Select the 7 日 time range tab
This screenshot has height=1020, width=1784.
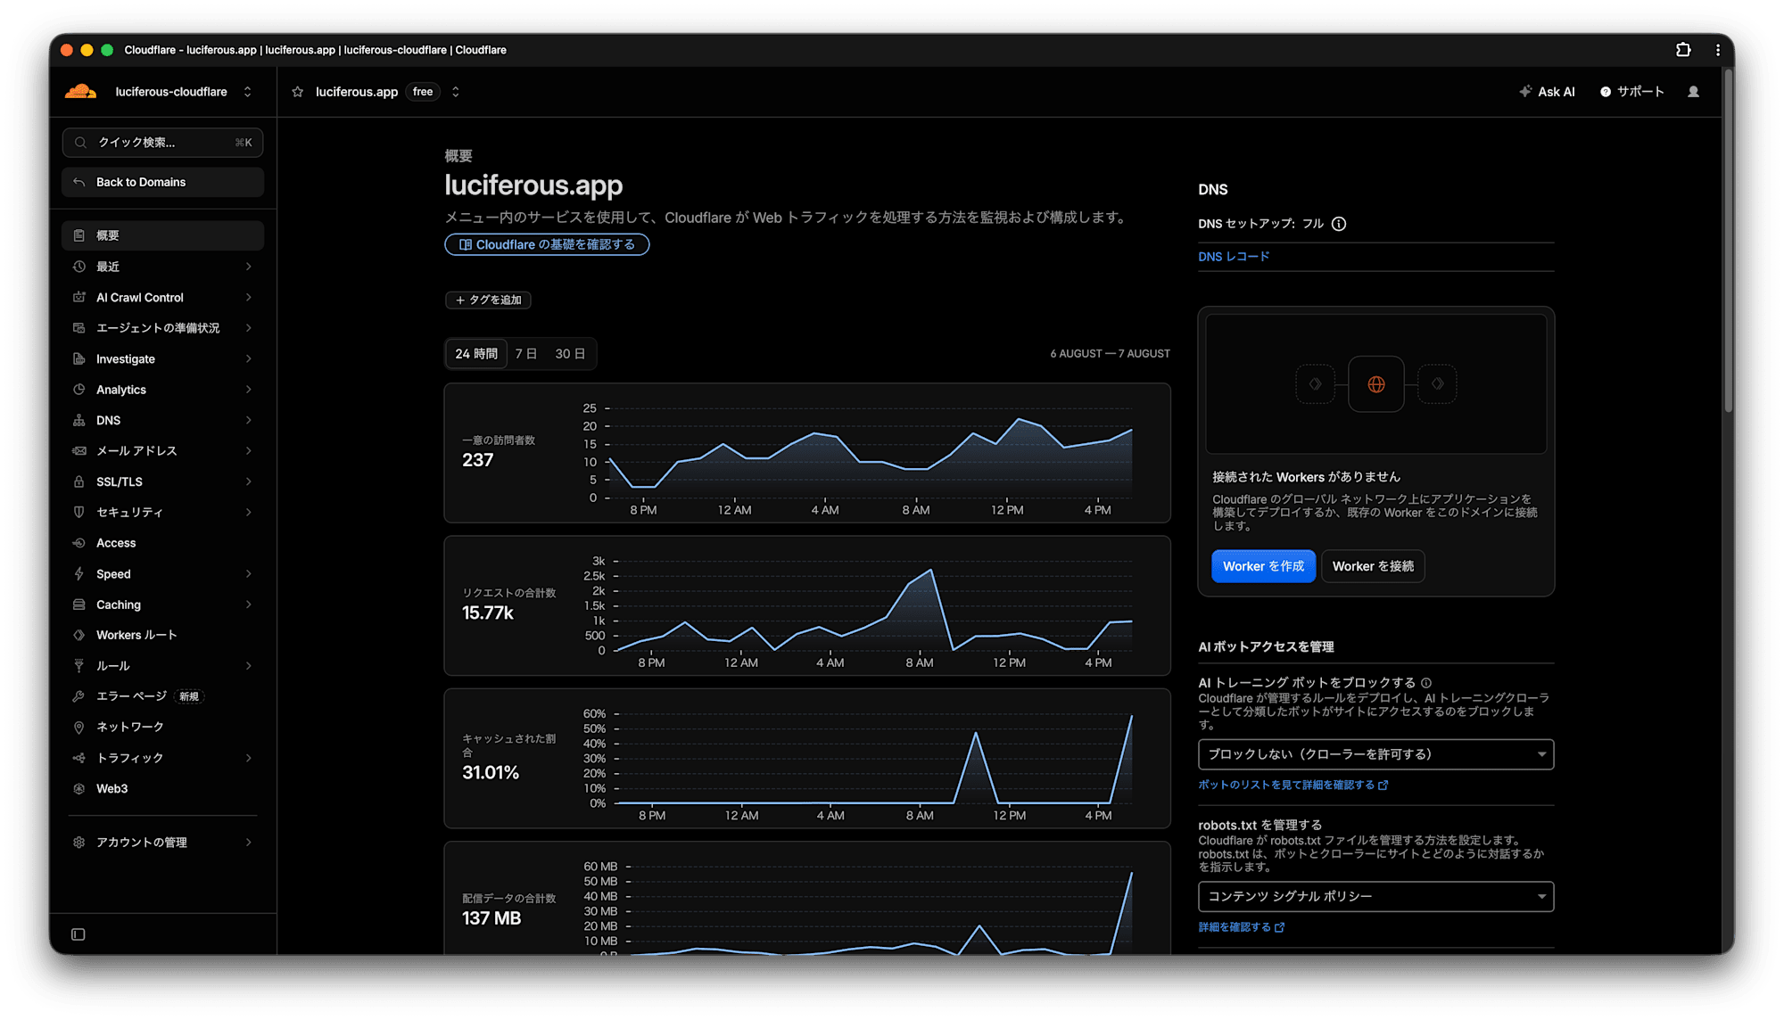coord(526,354)
